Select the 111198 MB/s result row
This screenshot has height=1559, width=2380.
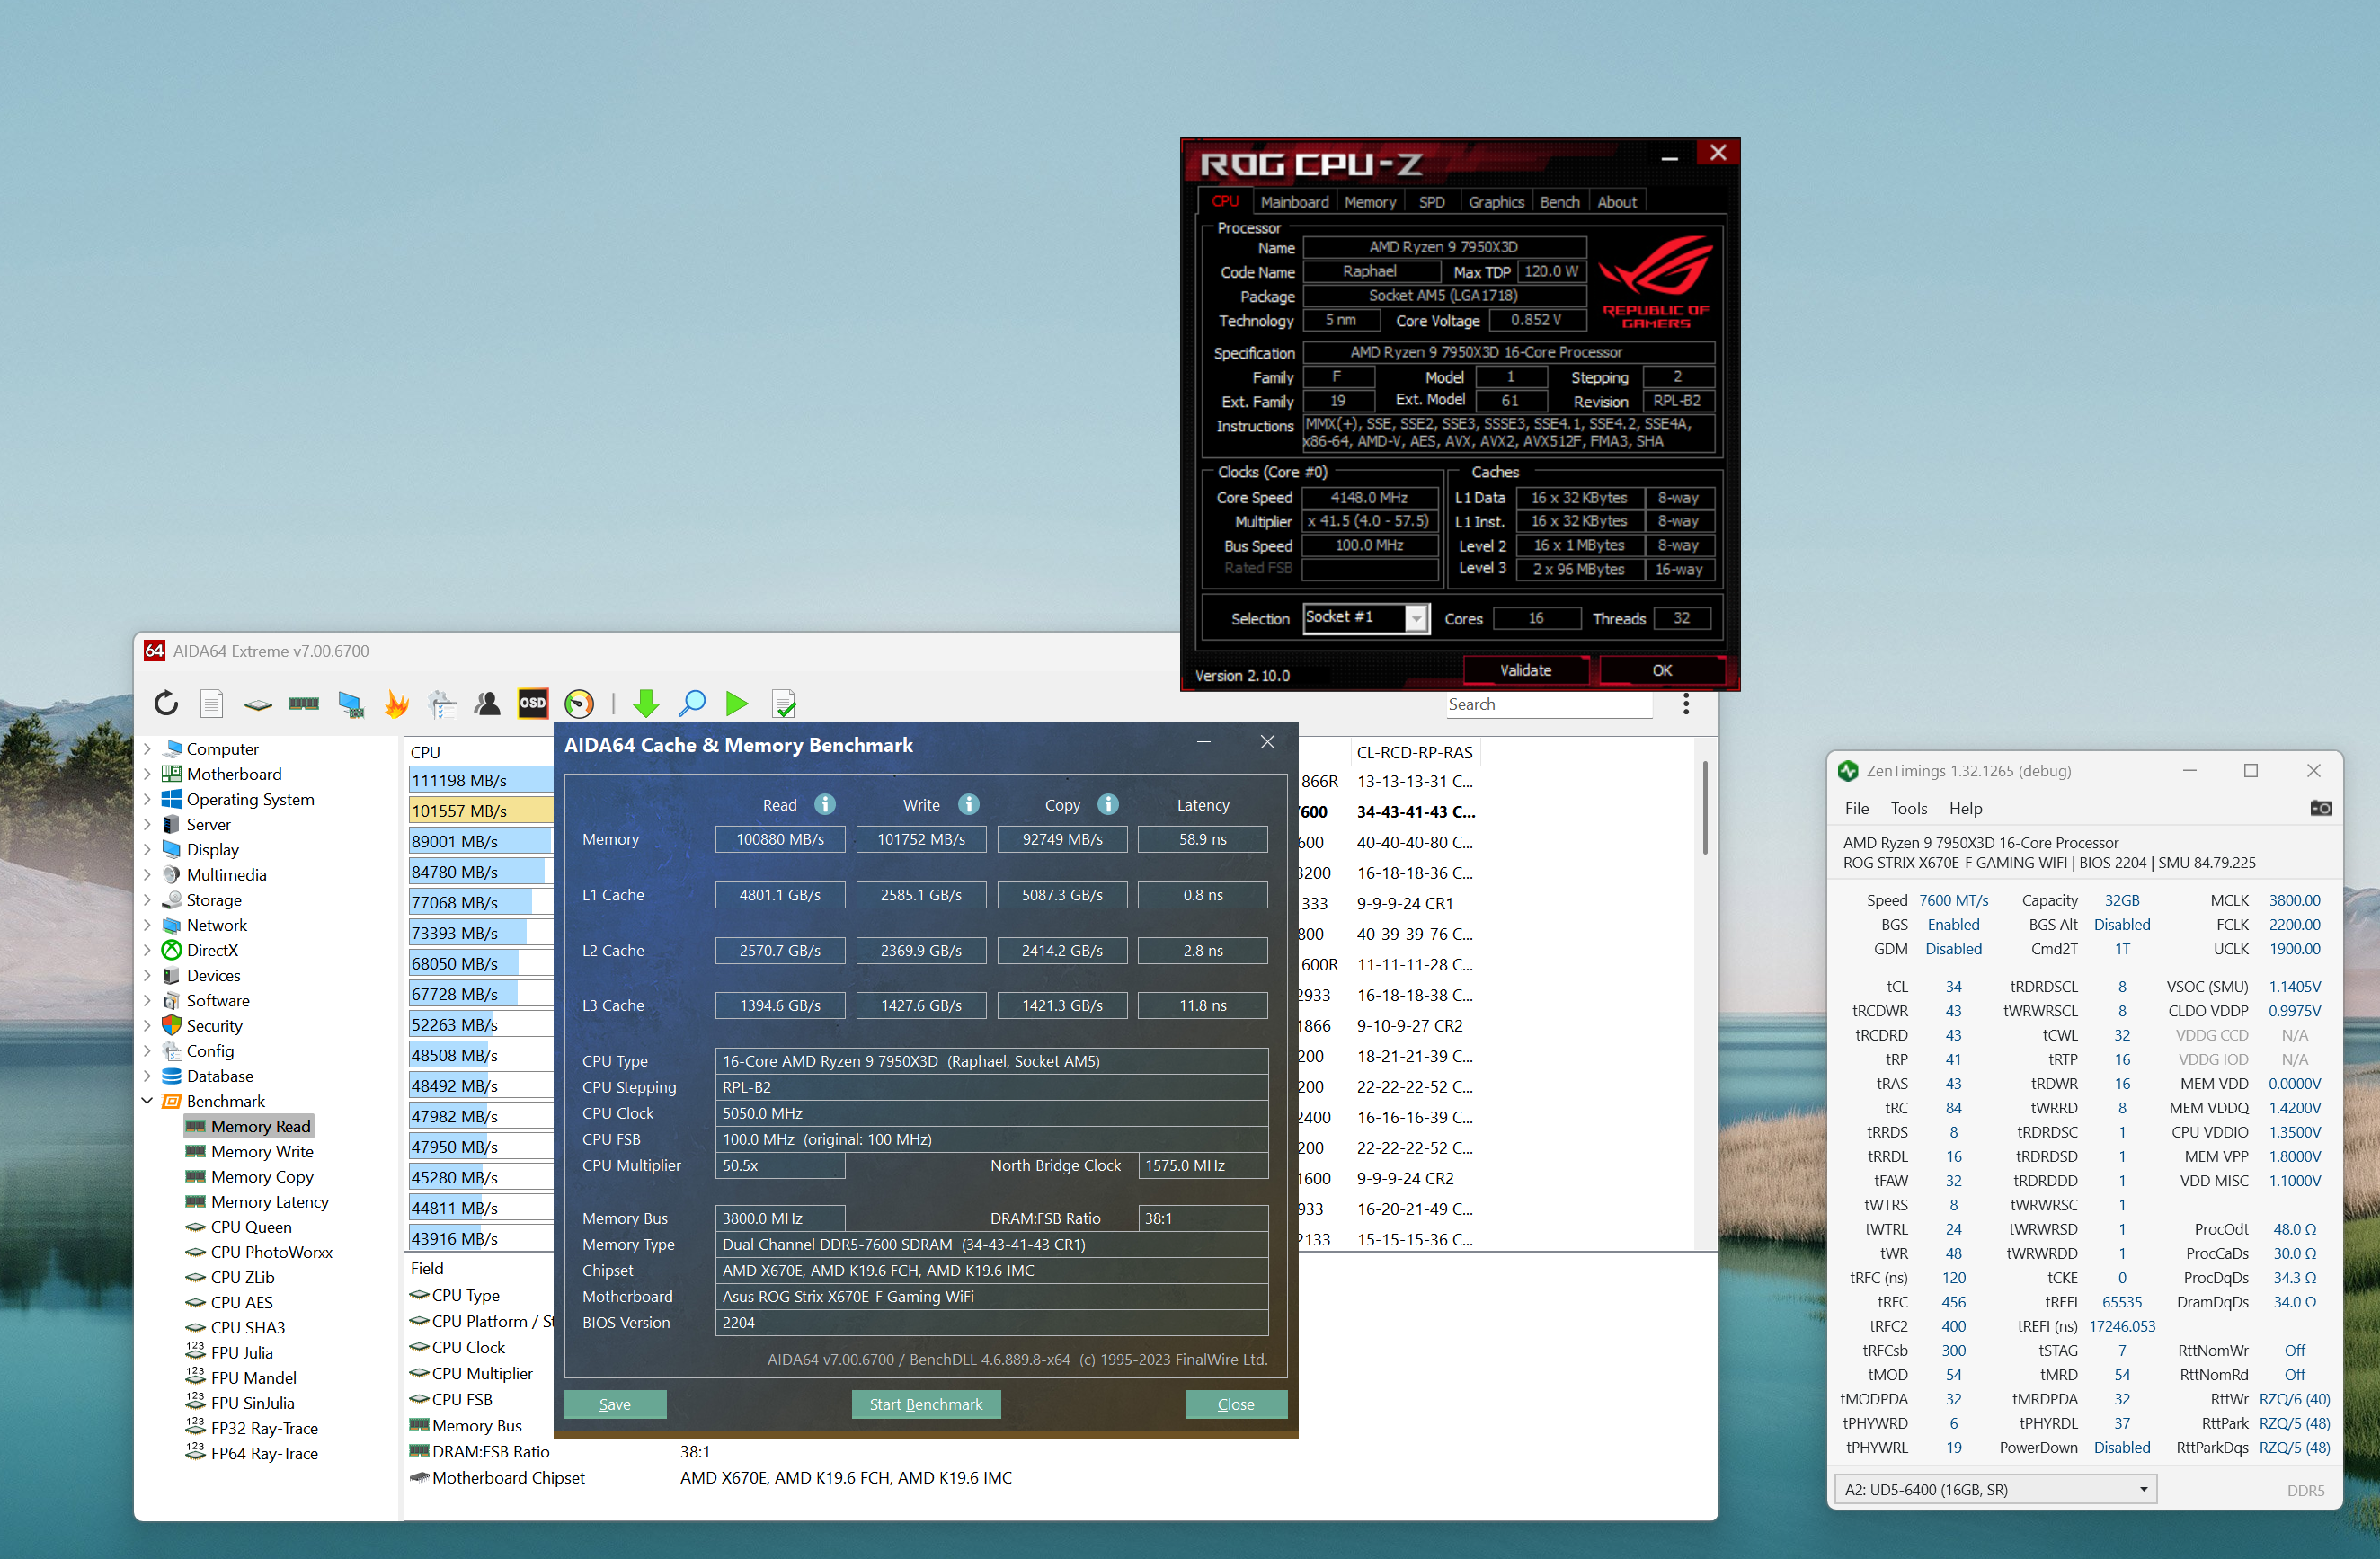click(481, 780)
